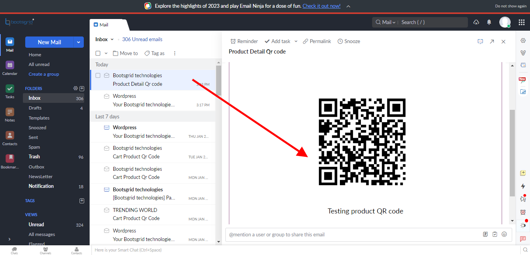Screen dimensions: 530x255
Task: Collapse the top announcement banner
Action: (348, 6)
